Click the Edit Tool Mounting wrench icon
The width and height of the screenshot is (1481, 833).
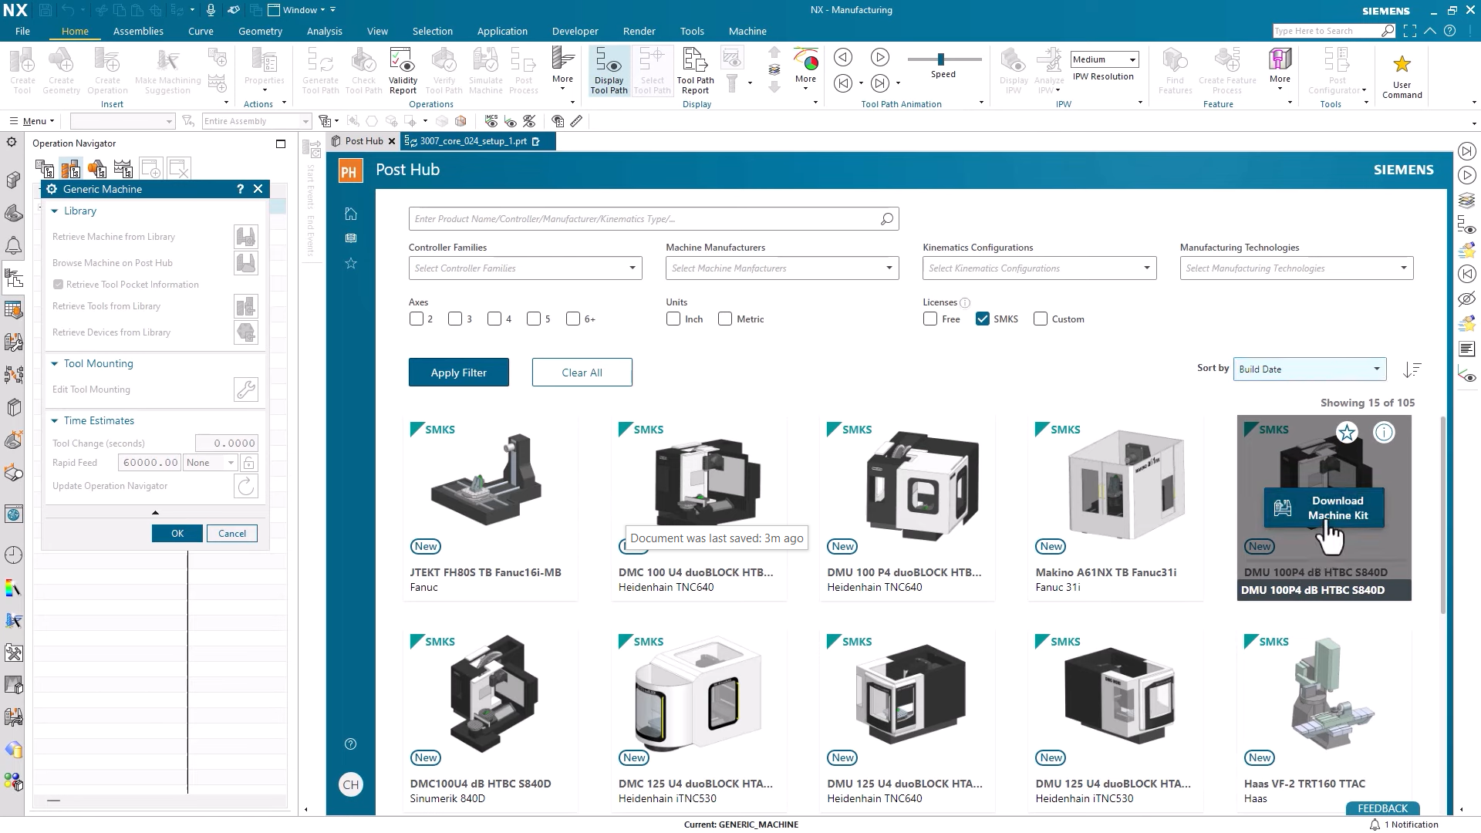[x=245, y=390]
